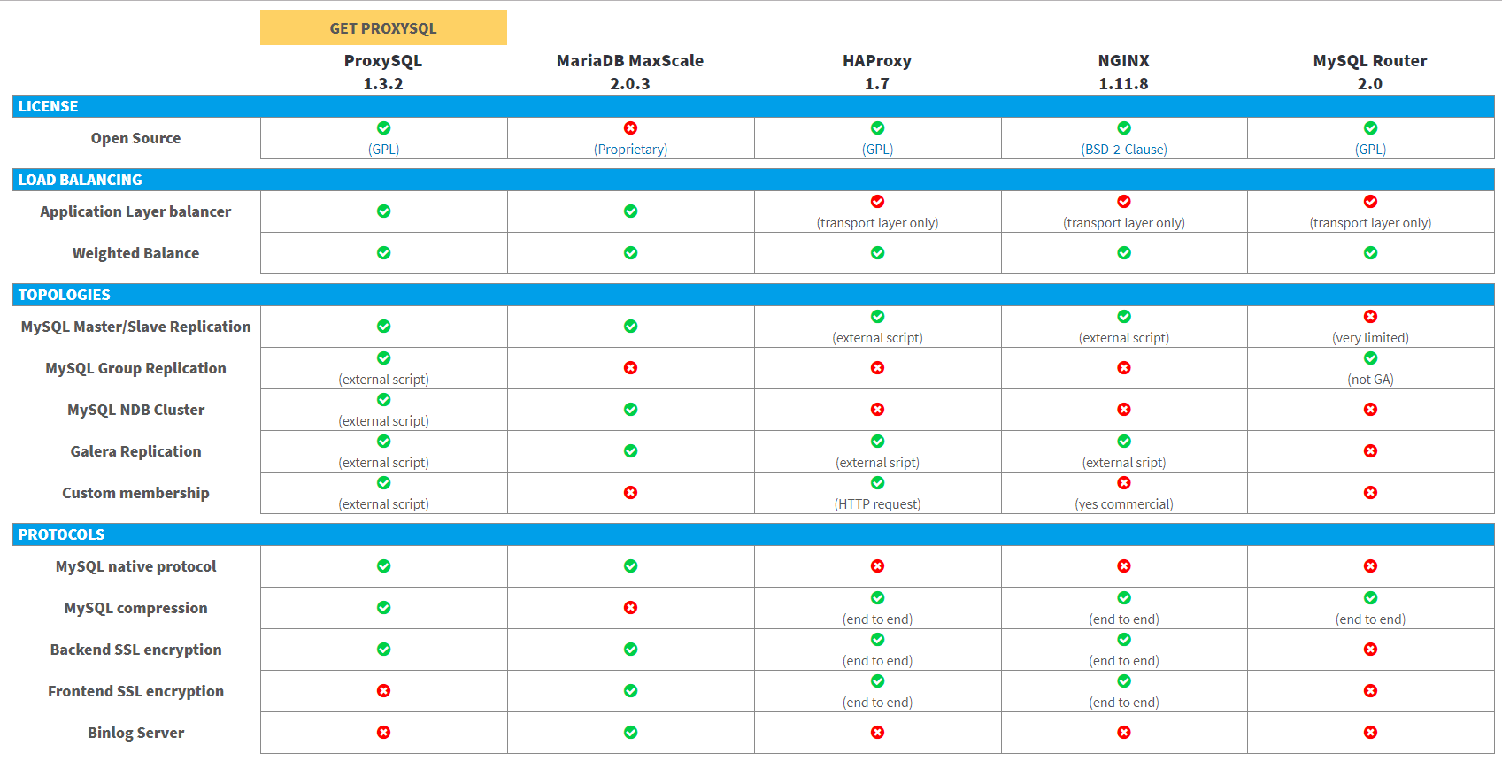Viewport: 1502px width, 761px height.
Task: Click the ProxySQL version 1.3.2 text
Action: pyautogui.click(x=383, y=84)
